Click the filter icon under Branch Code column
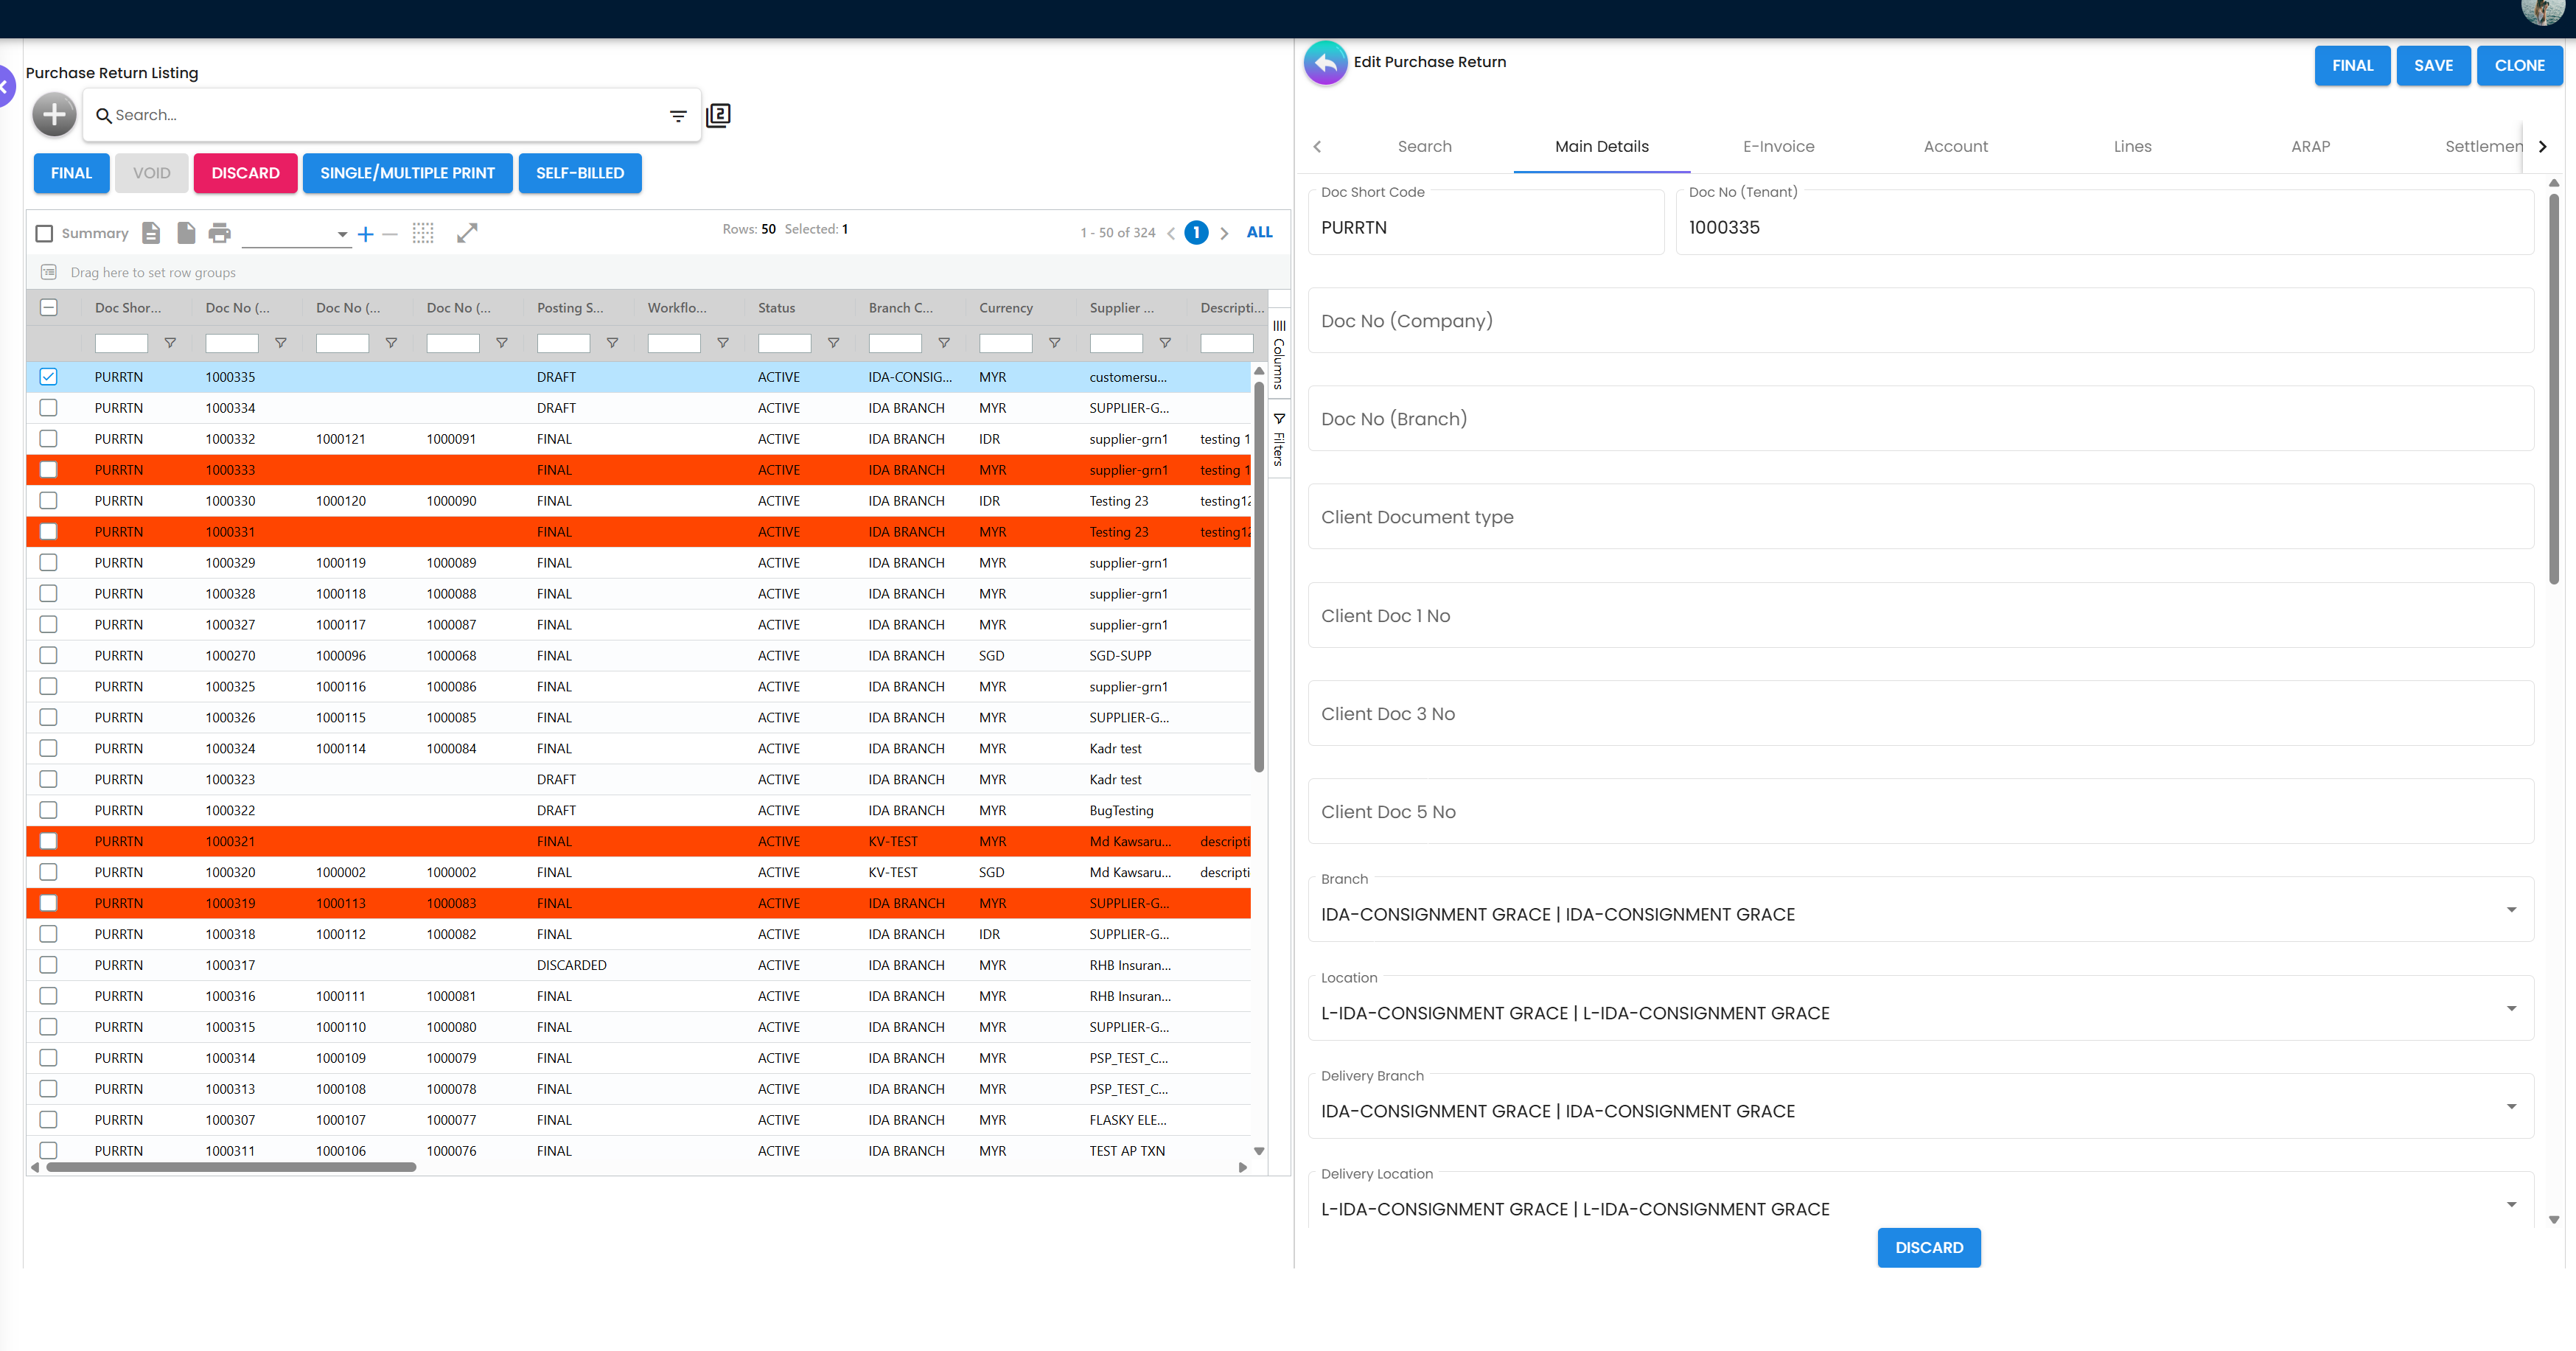 943,343
